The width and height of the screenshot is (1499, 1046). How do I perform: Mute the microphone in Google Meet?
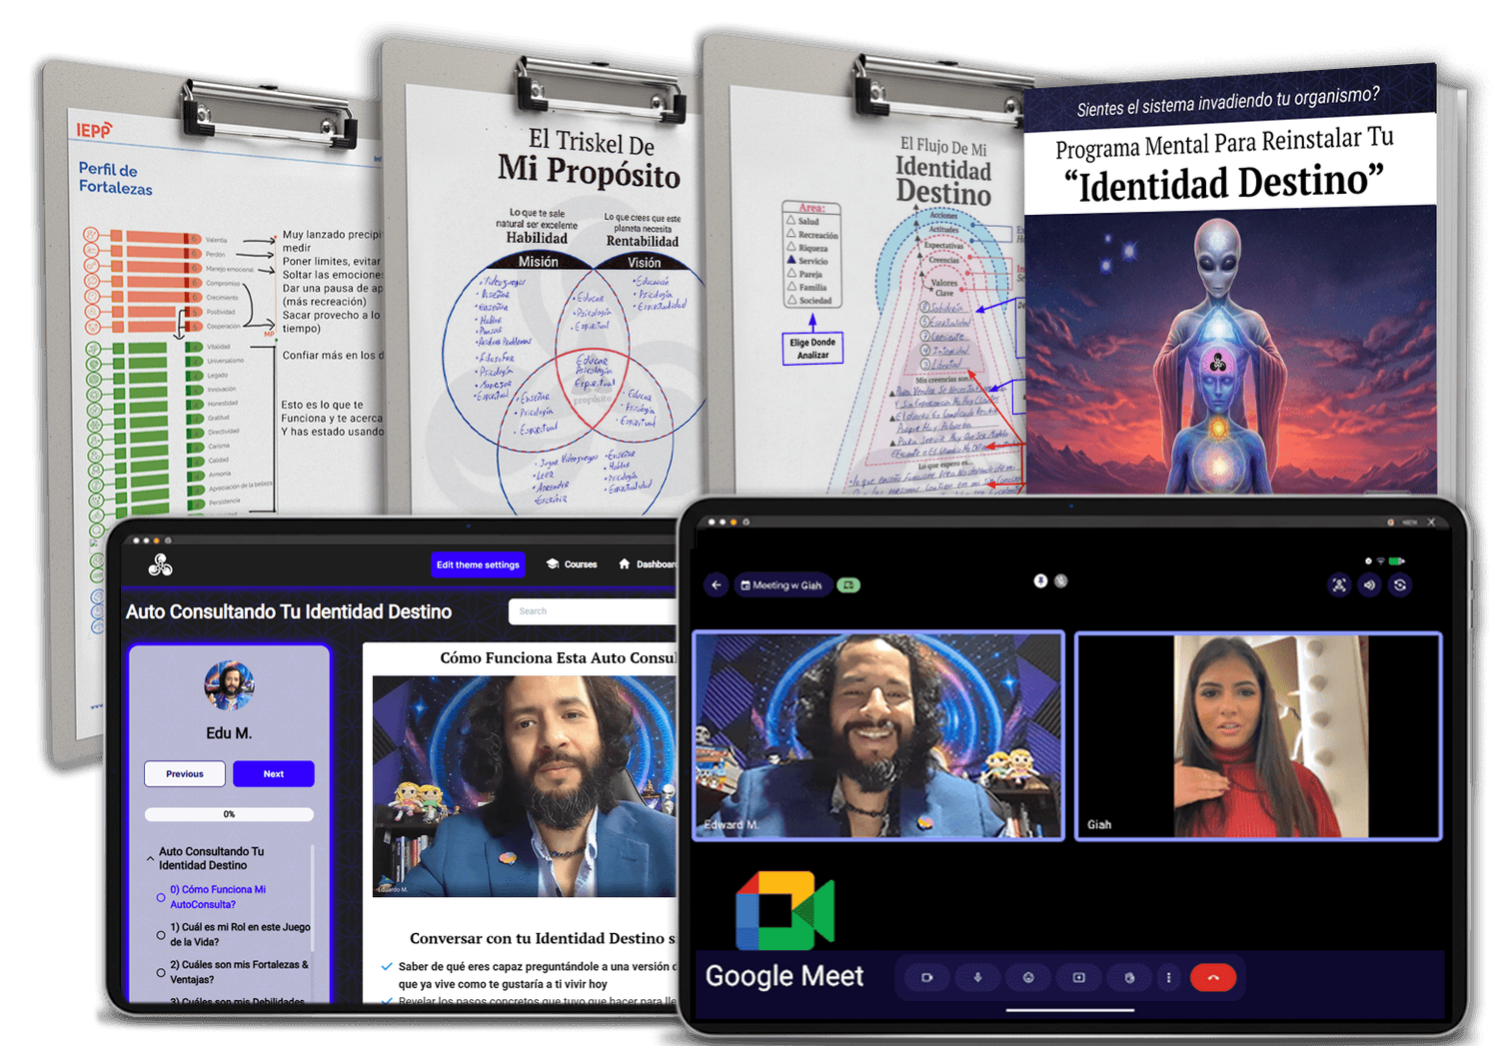coord(977,977)
